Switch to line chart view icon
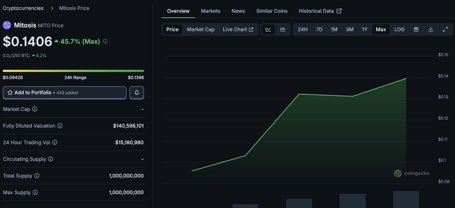Viewport: 455px width, 208px height. click(x=268, y=29)
